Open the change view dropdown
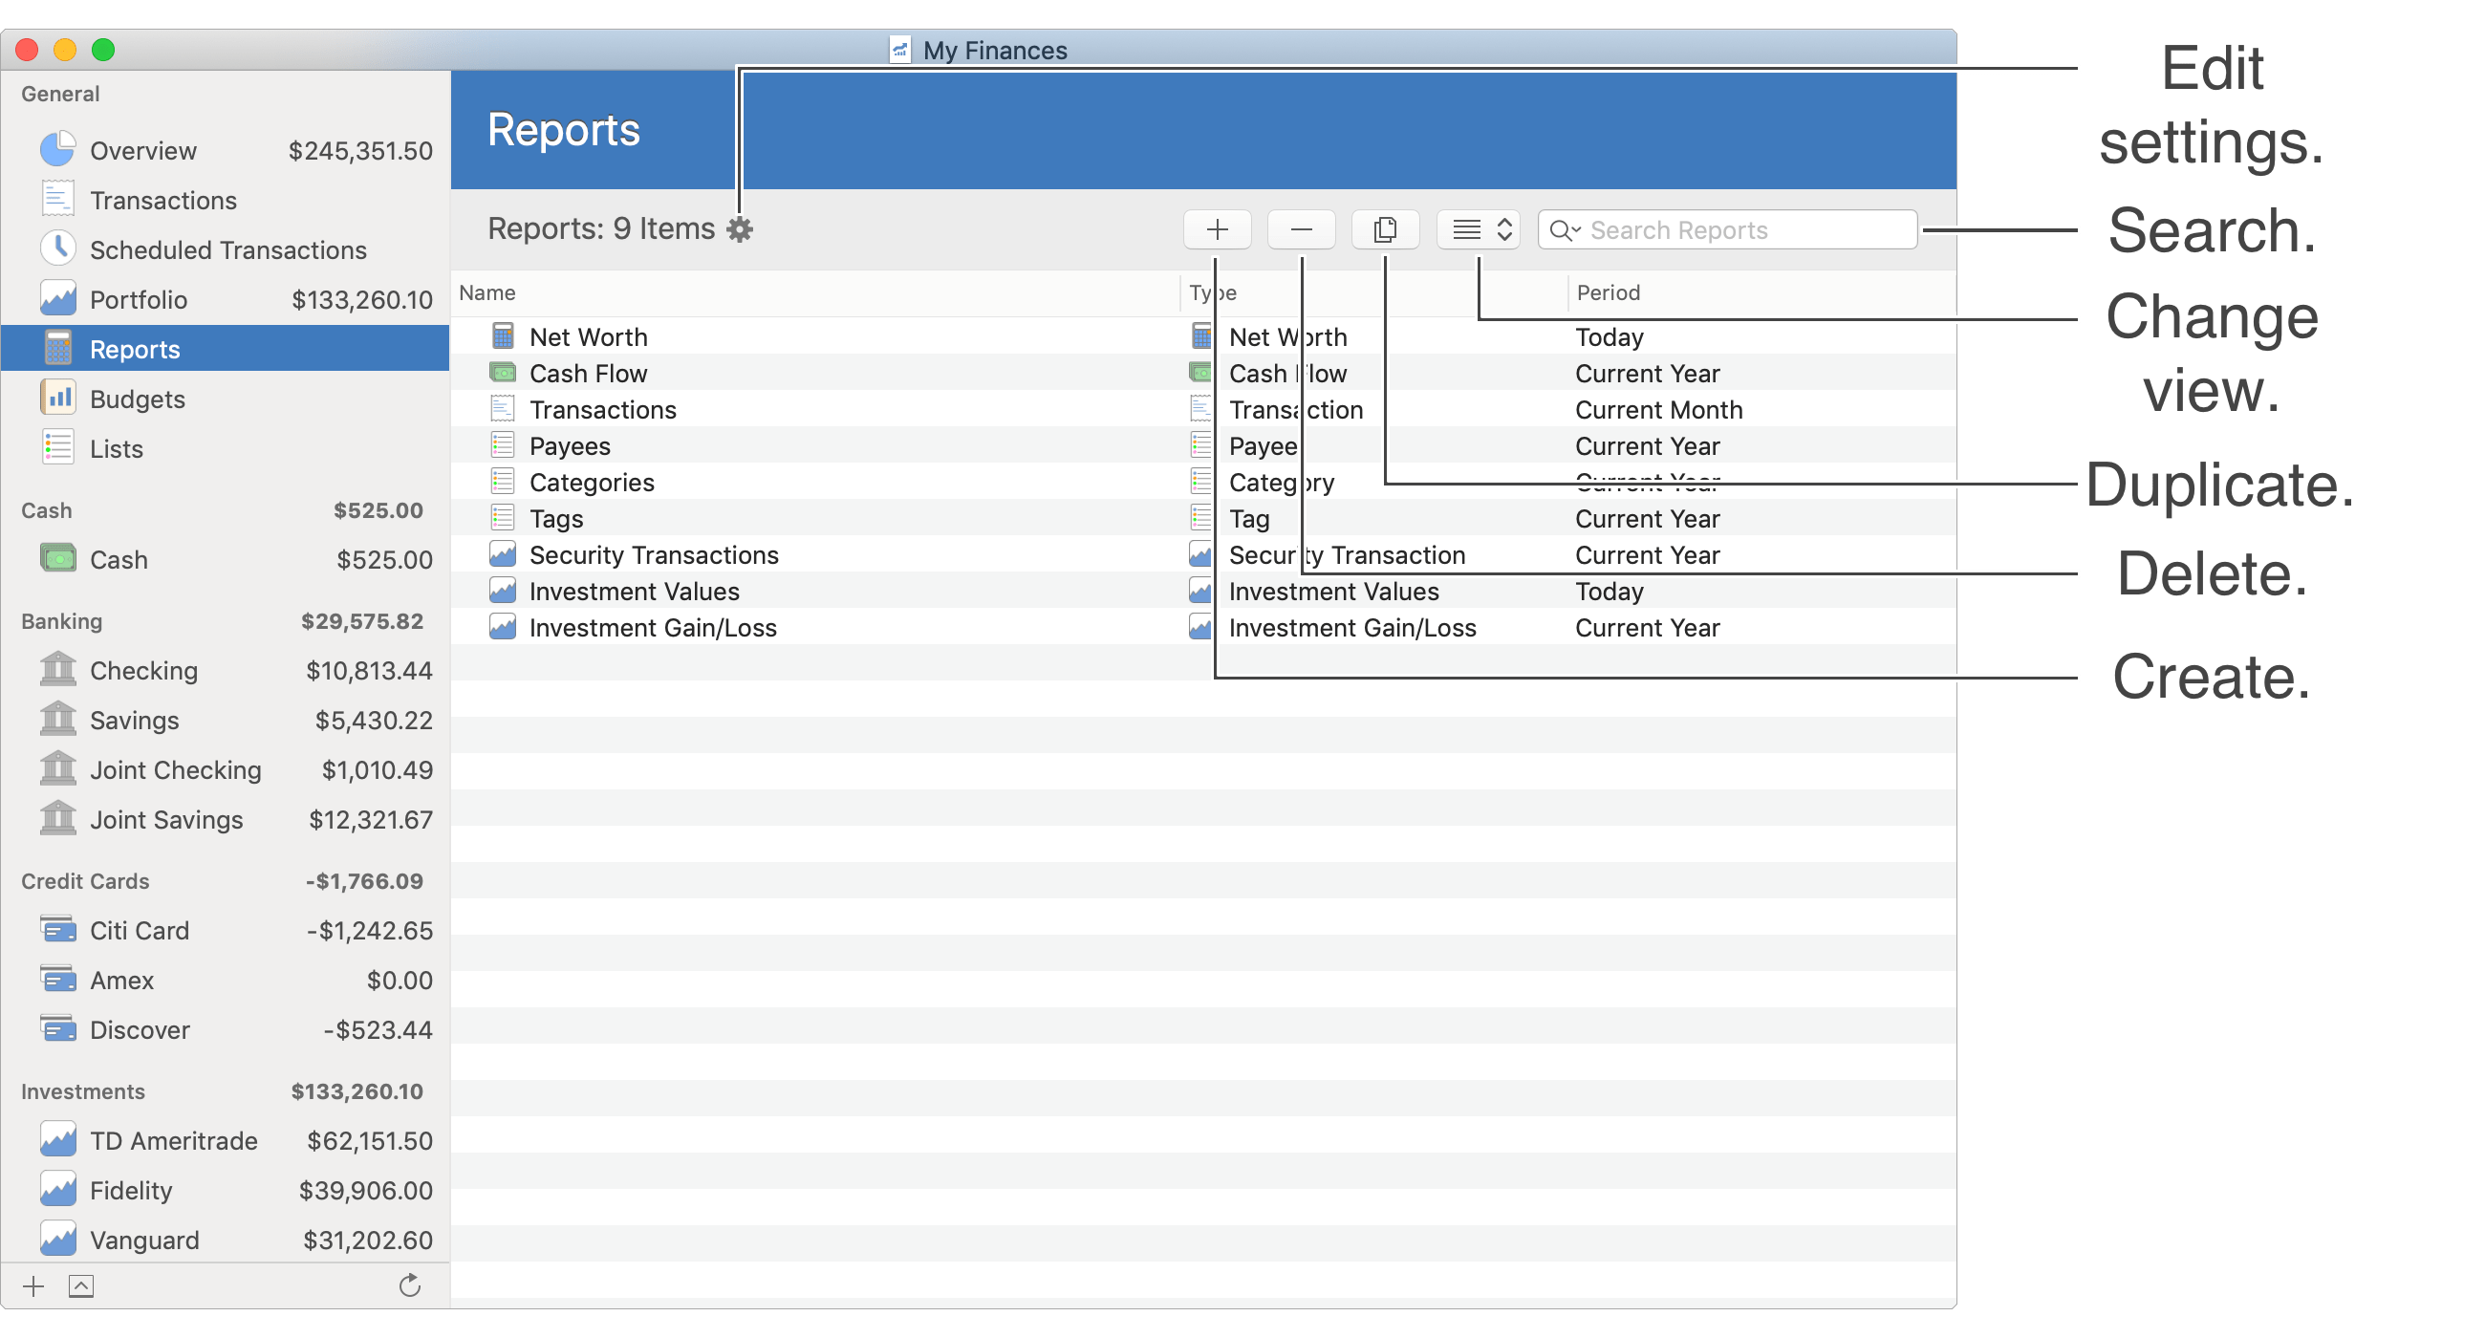This screenshot has width=2485, height=1338. pos(1478,229)
